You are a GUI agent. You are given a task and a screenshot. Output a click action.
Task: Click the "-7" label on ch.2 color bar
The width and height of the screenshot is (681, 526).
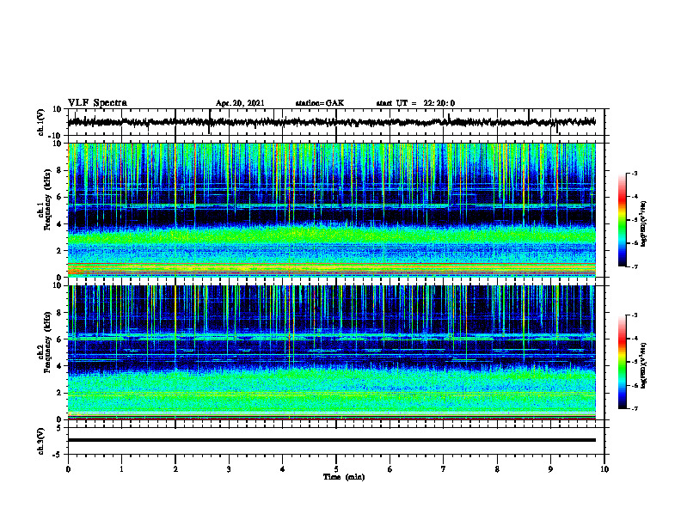[x=634, y=408]
